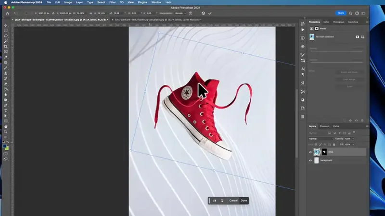Switch to kris-gerhard document tab
Viewport: 385px width, 216px height.
[158, 20]
